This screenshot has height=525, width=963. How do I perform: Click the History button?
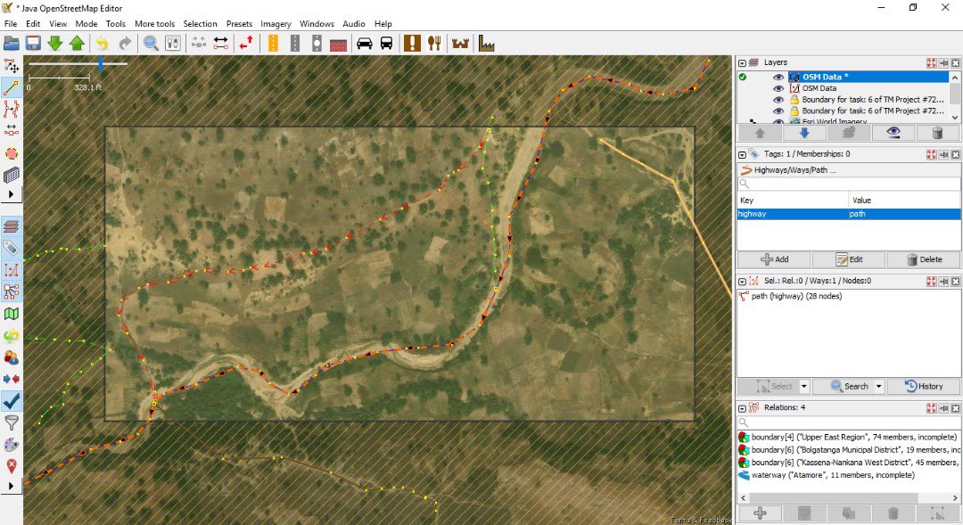click(924, 386)
